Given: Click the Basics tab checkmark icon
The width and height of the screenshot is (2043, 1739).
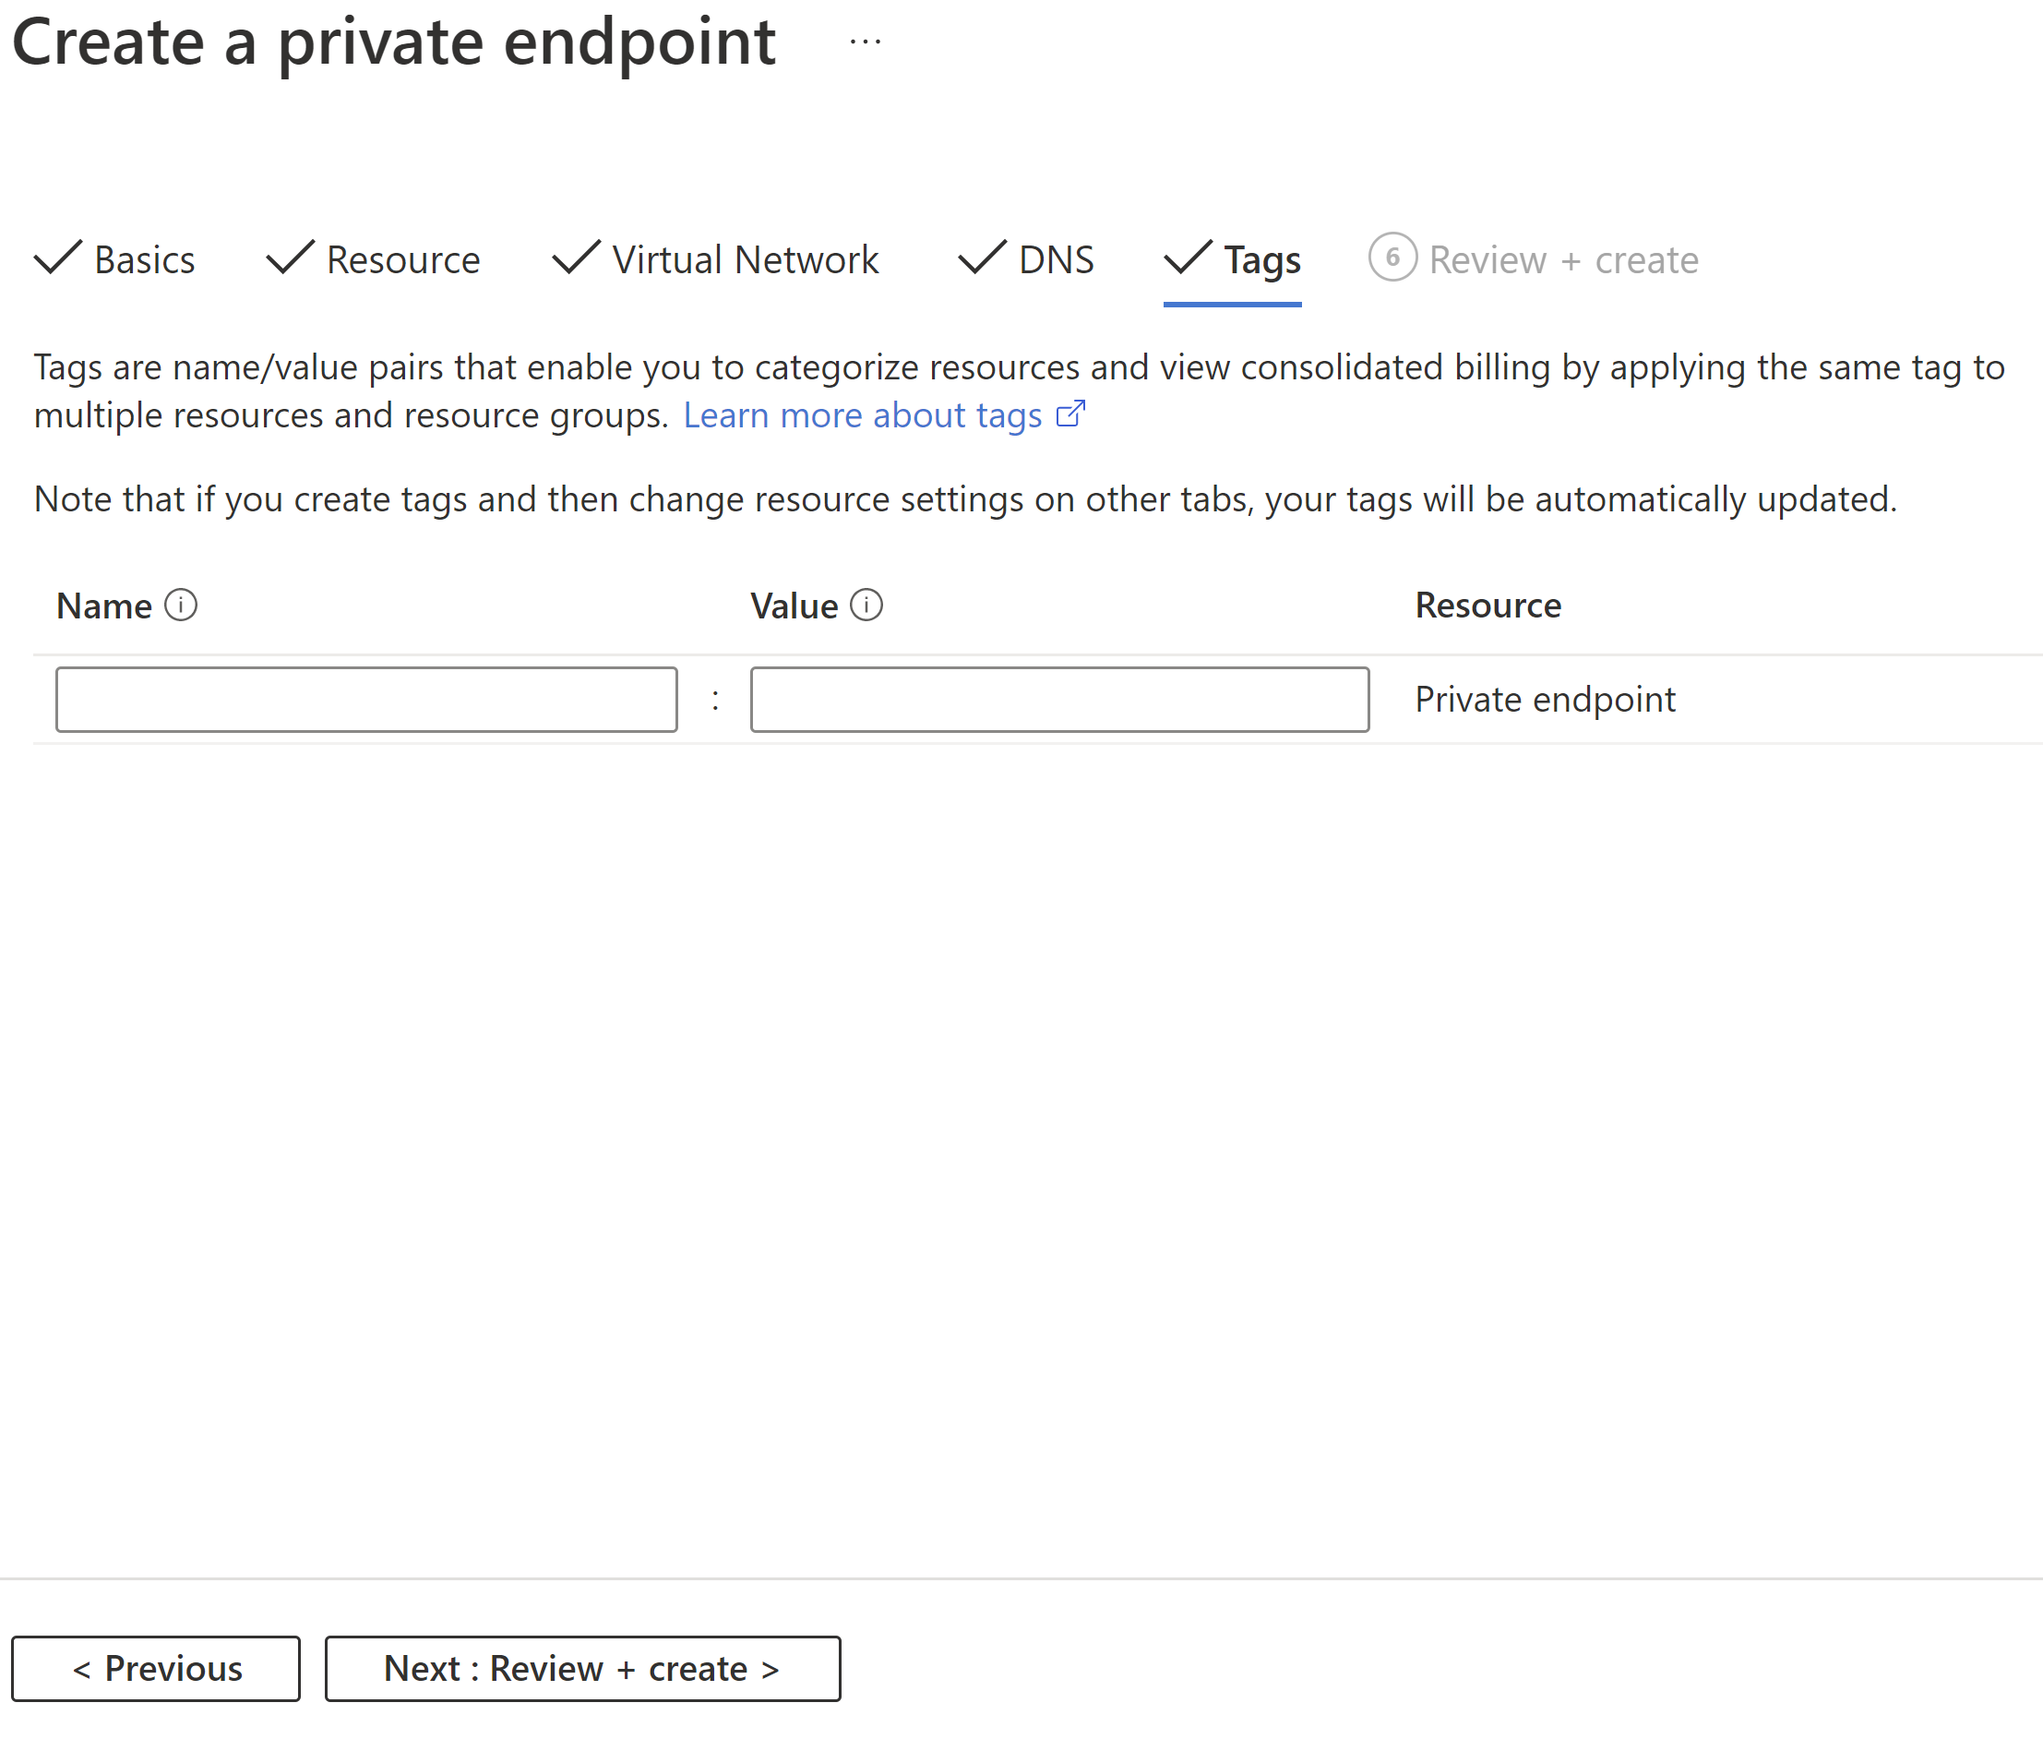Looking at the screenshot, I should (x=60, y=258).
